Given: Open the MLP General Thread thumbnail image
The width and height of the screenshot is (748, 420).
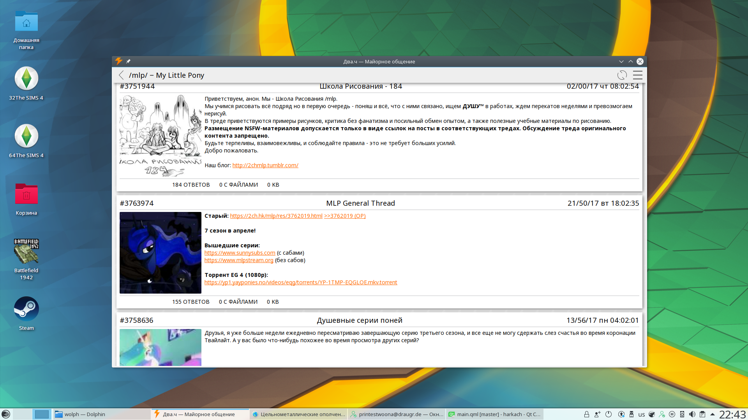Looking at the screenshot, I should pyautogui.click(x=161, y=253).
